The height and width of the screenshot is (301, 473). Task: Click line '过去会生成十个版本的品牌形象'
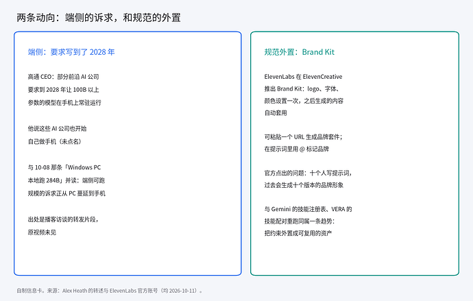coord(304,185)
